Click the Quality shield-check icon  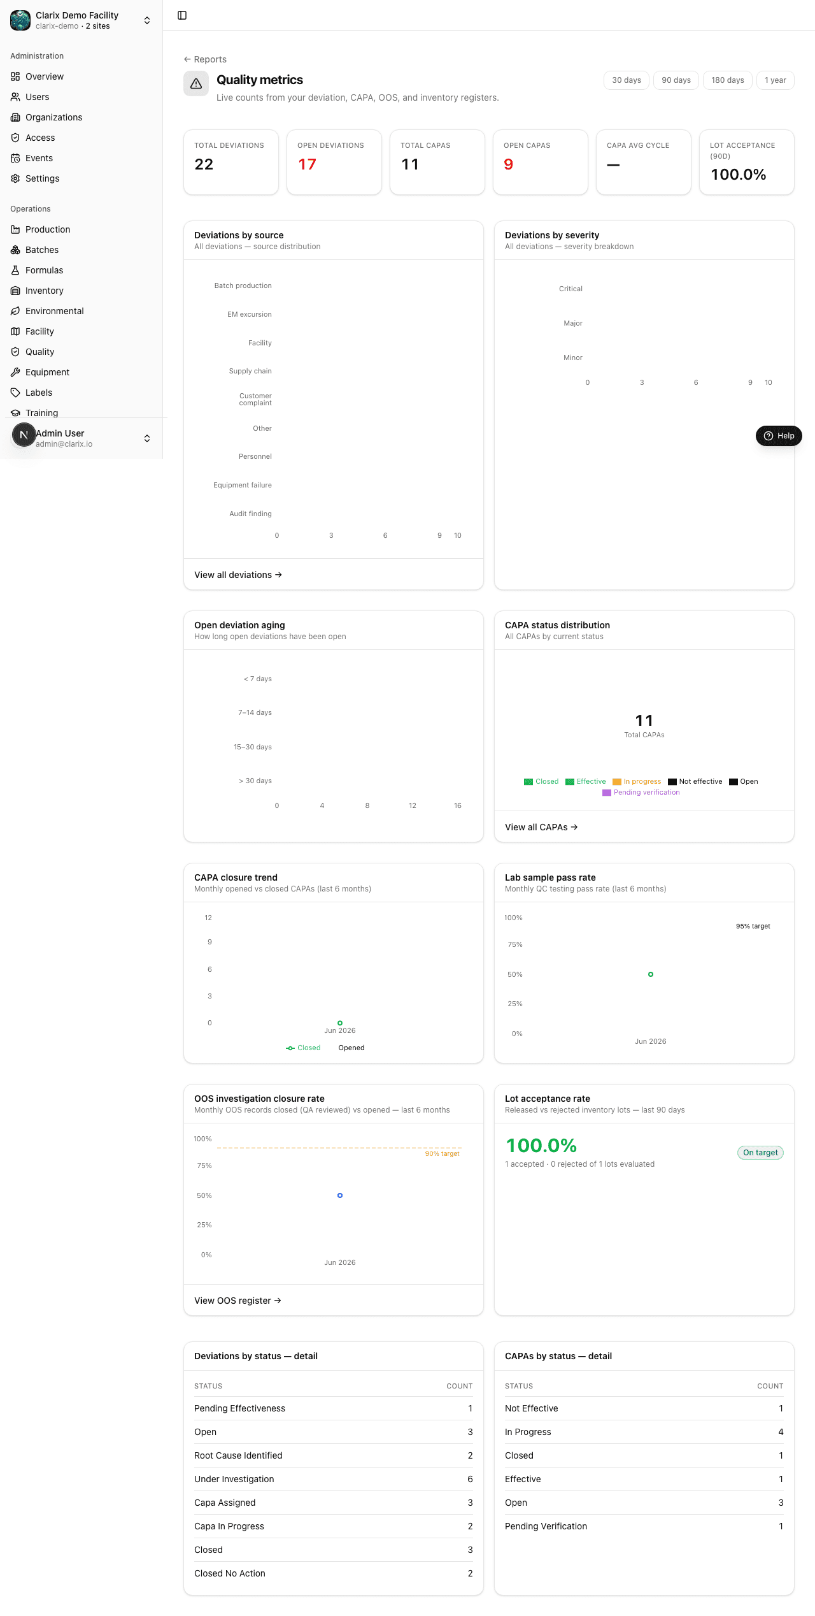pos(15,352)
